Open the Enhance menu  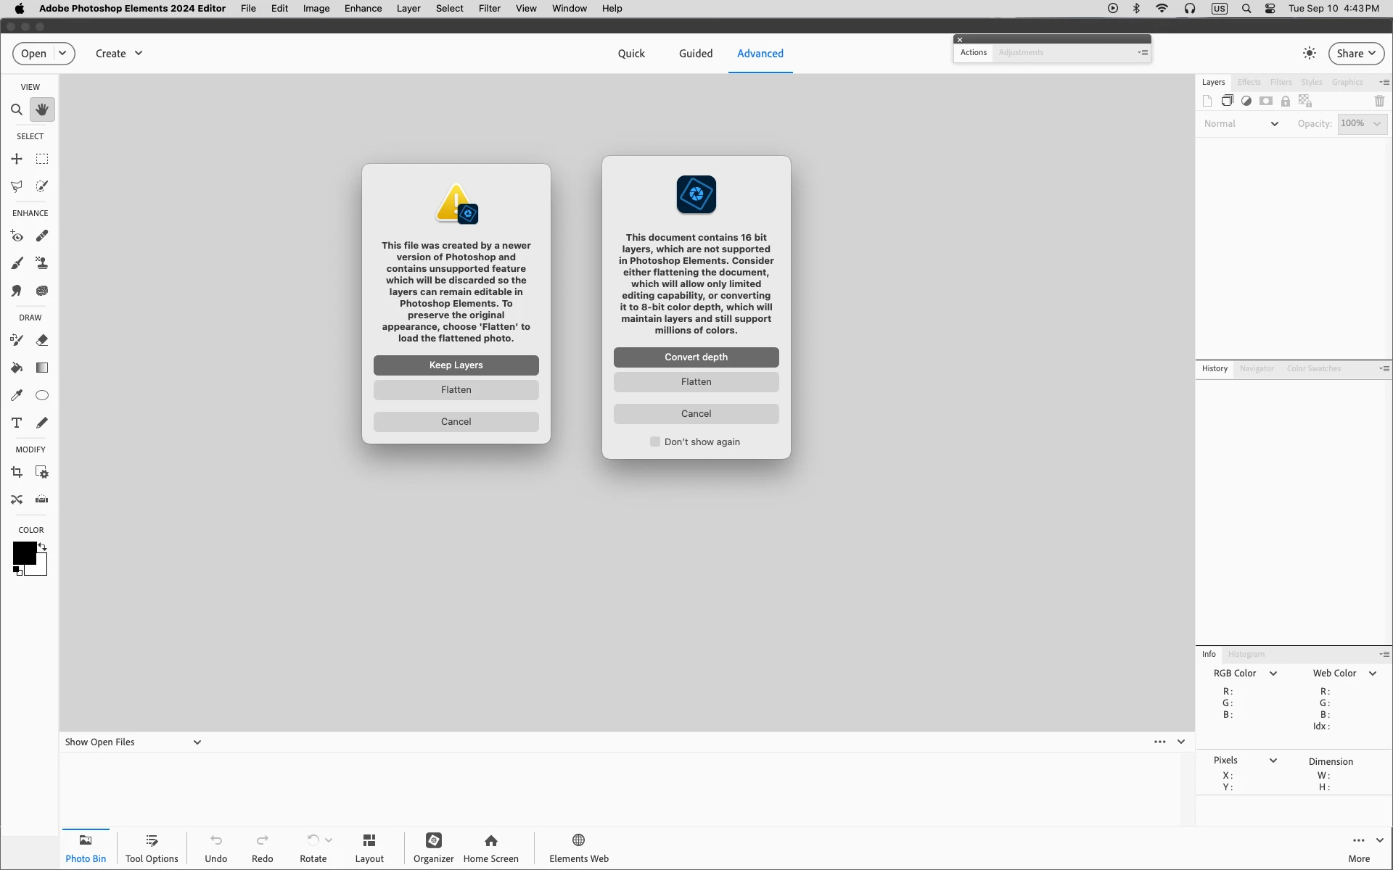pos(363,8)
